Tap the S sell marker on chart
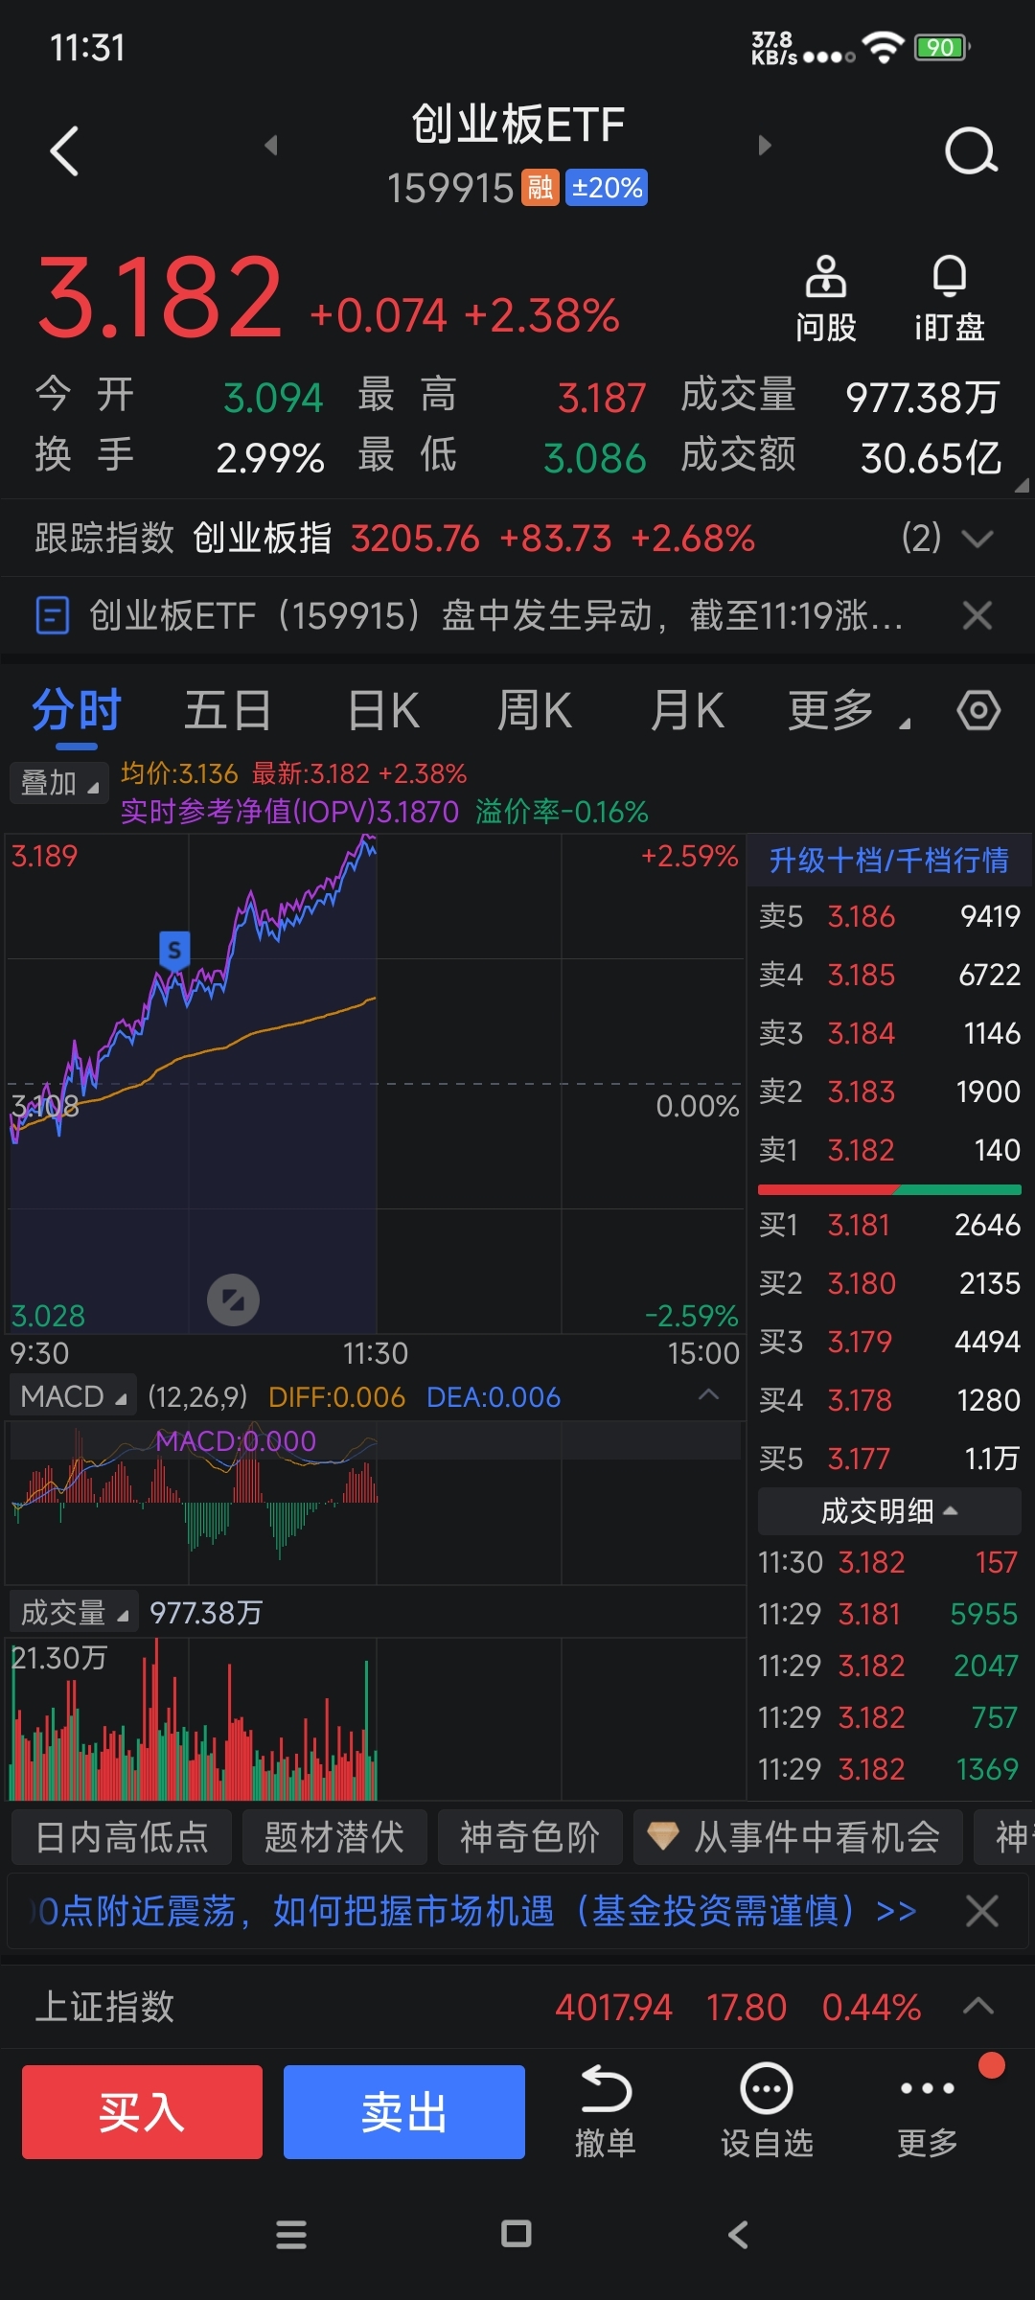The image size is (1035, 2300). [173, 951]
